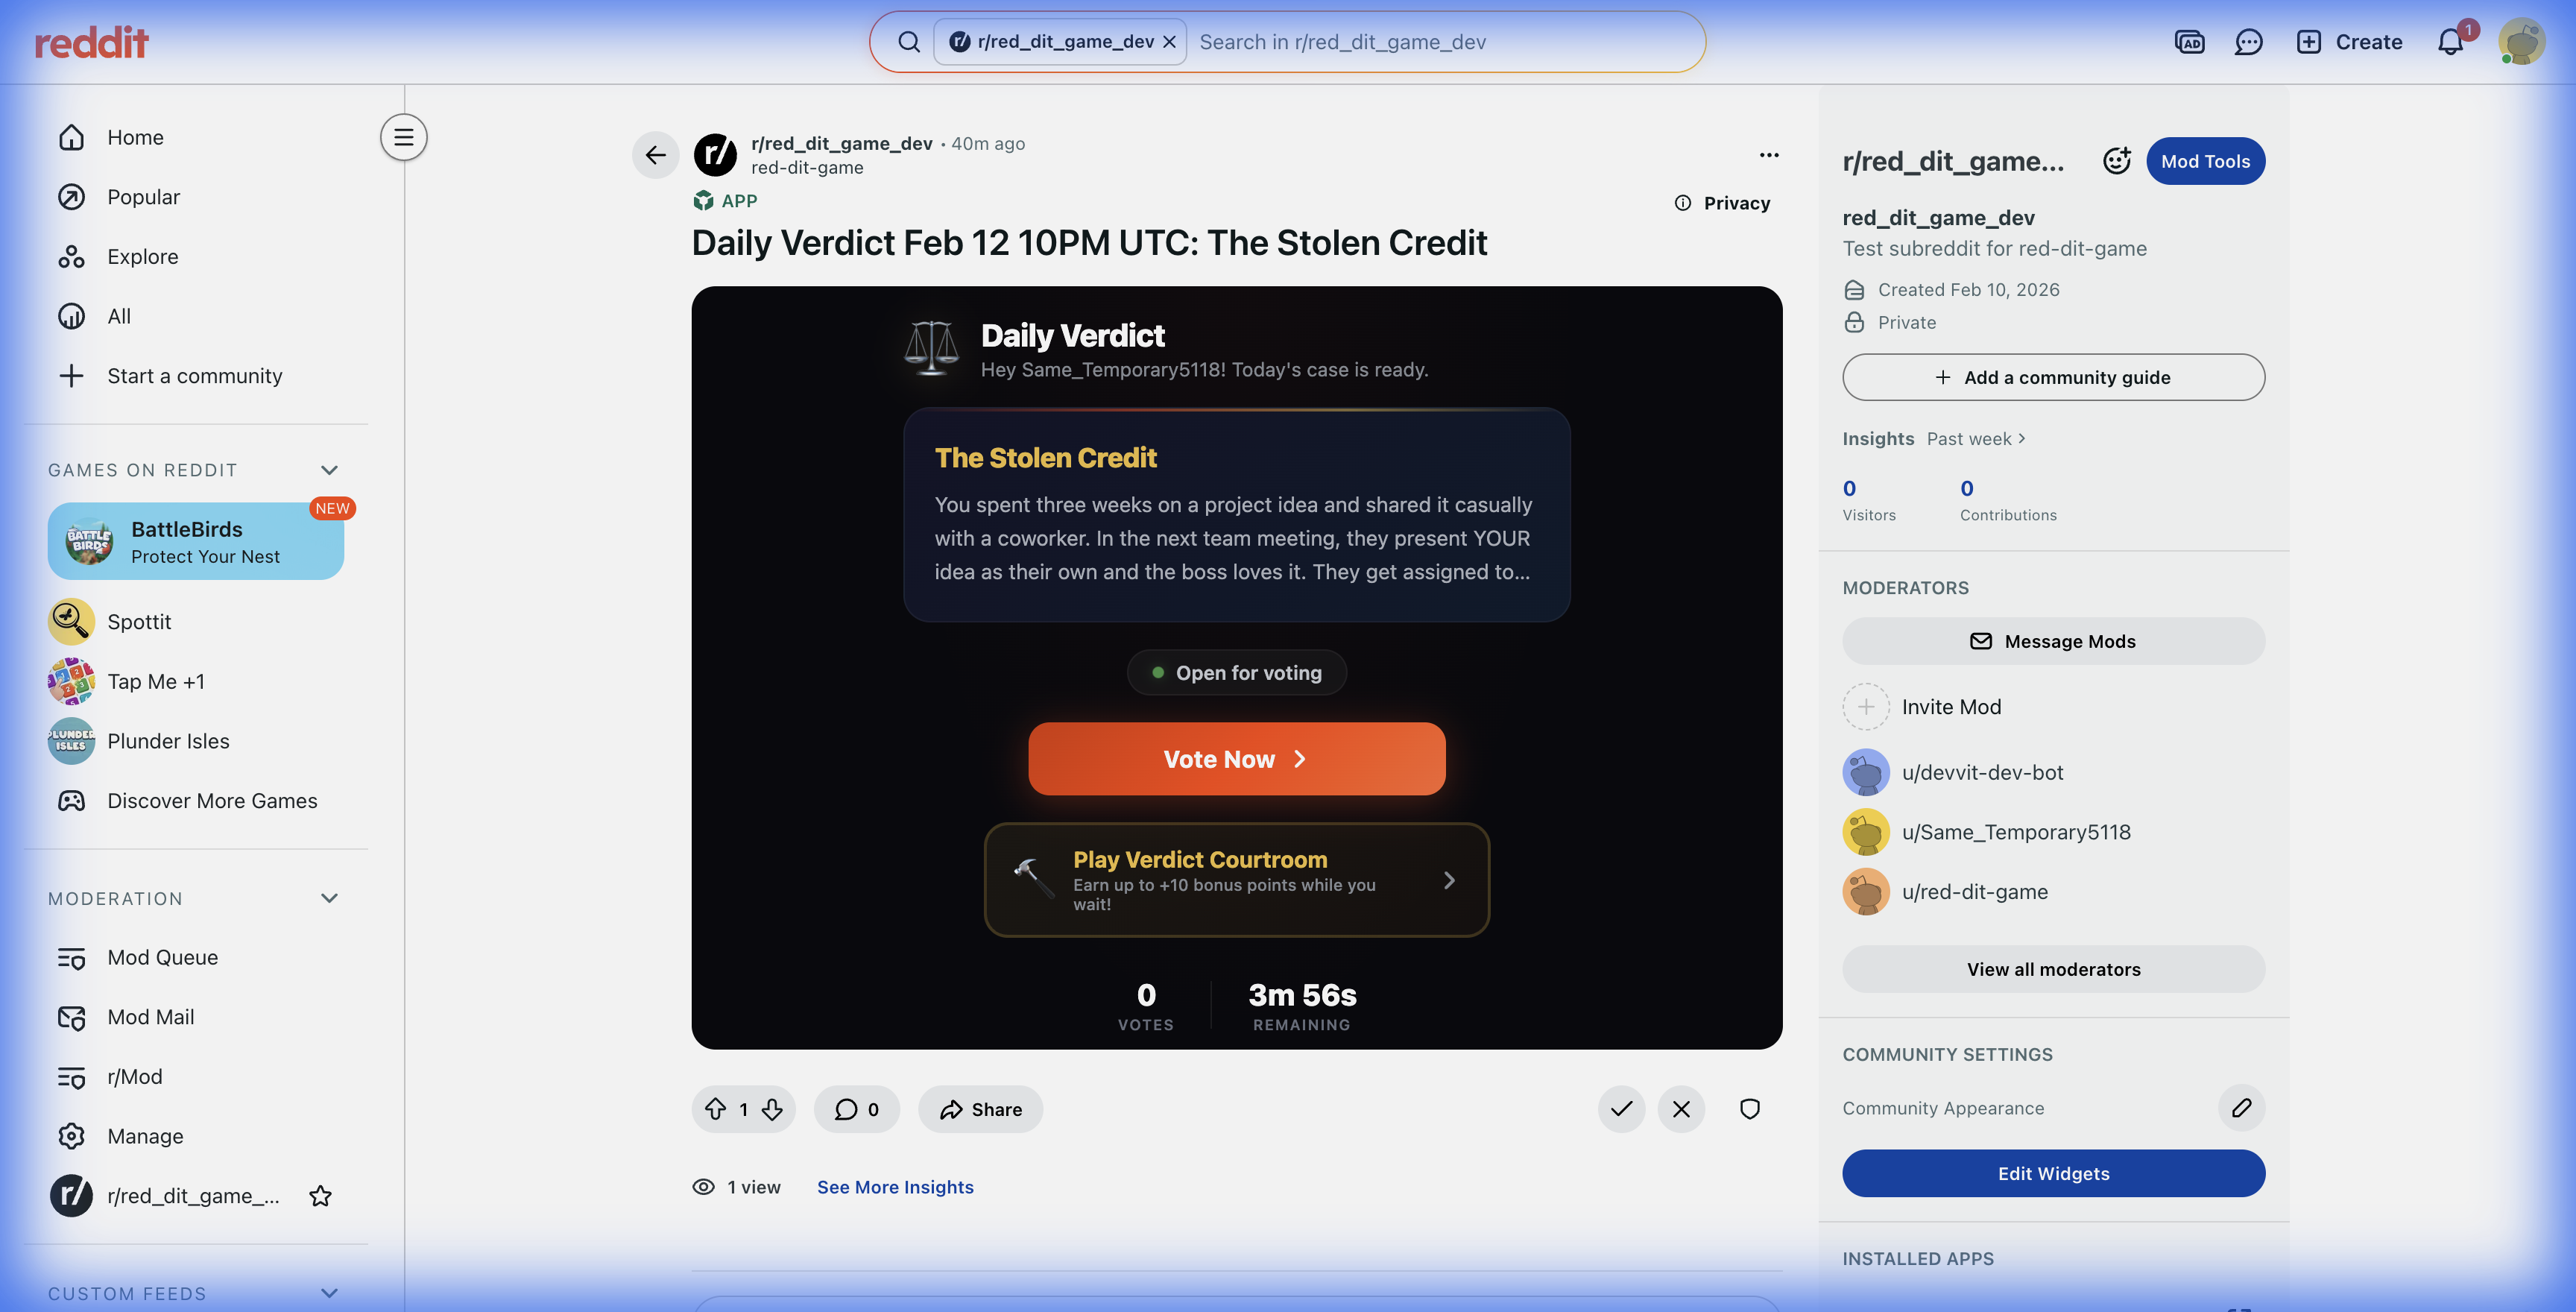Viewport: 2576px width, 1312px height.
Task: Downvote the Daily Verdict post
Action: coord(772,1109)
